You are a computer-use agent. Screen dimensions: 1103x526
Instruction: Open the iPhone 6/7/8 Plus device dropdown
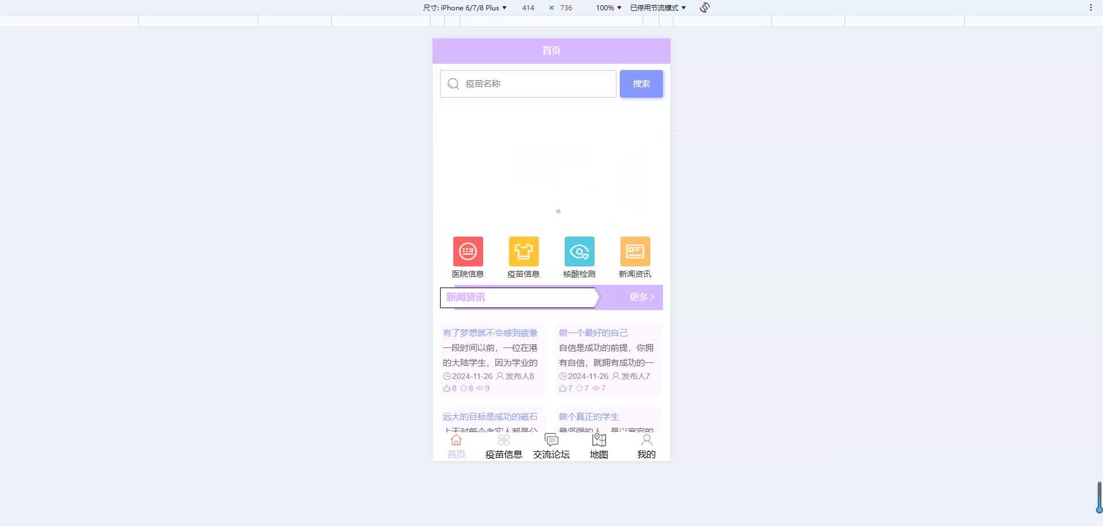tap(465, 7)
